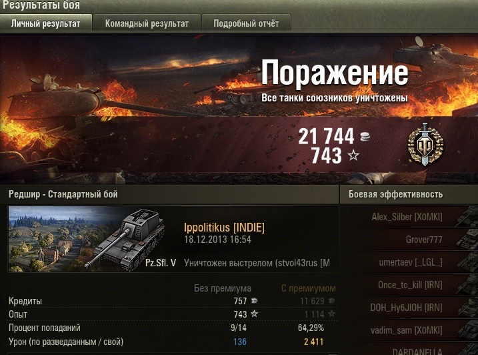Viewport: 478px width, 355px height.
Task: Click the star icon in Опыт row
Action: pyautogui.click(x=254, y=314)
